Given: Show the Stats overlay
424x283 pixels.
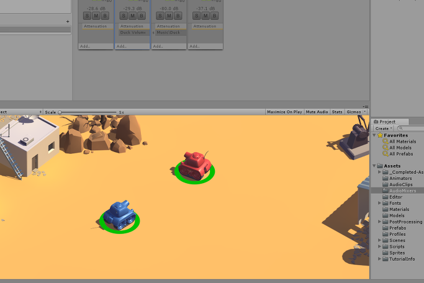Looking at the screenshot, I should tap(337, 112).
